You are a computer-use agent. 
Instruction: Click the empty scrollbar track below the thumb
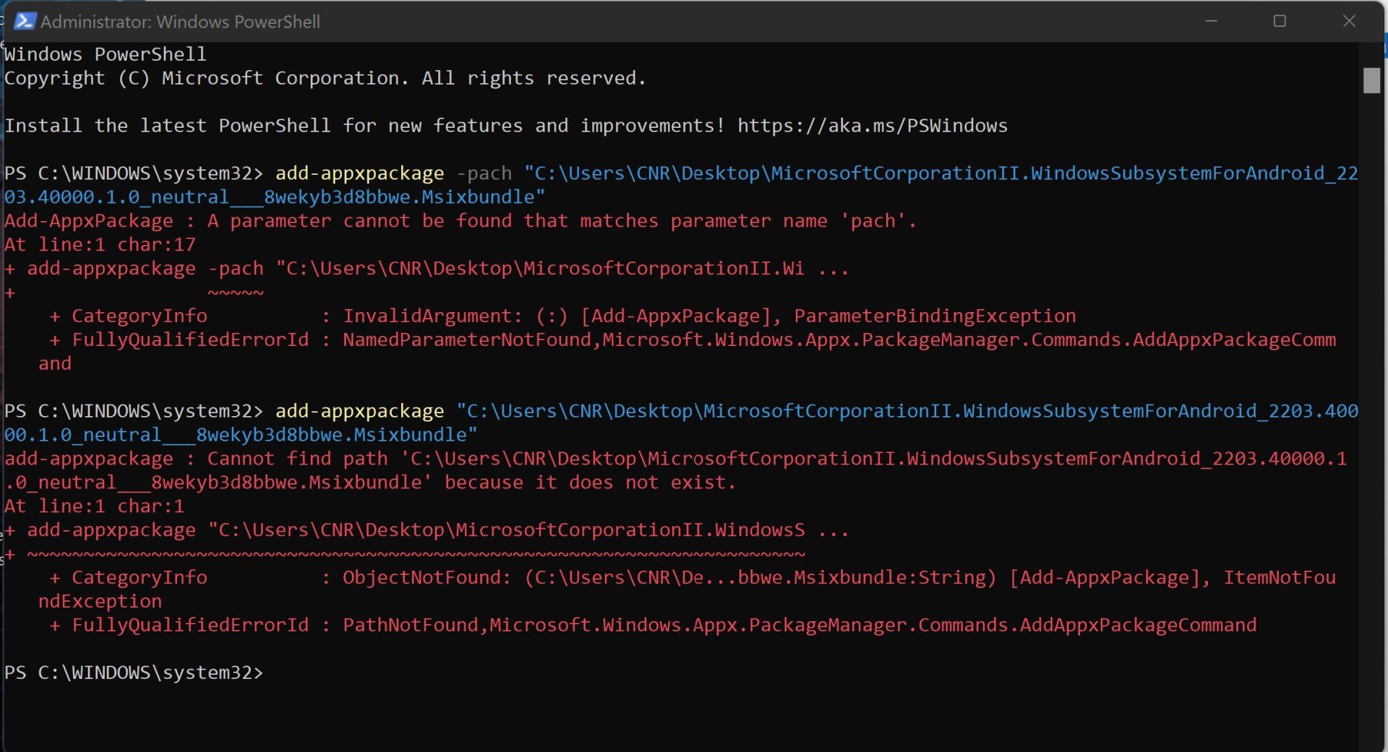point(1371,433)
